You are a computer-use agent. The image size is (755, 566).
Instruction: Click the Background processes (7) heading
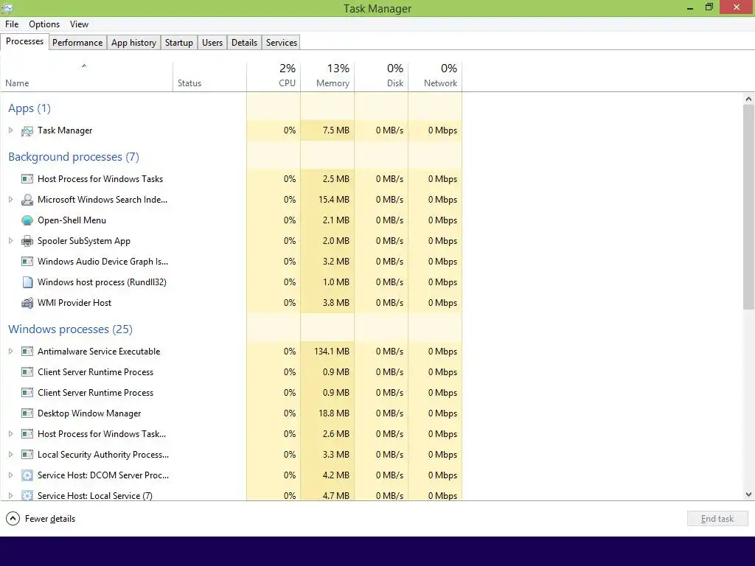[74, 157]
